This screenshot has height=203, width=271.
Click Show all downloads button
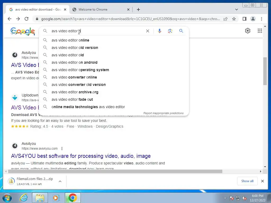tap(247, 181)
